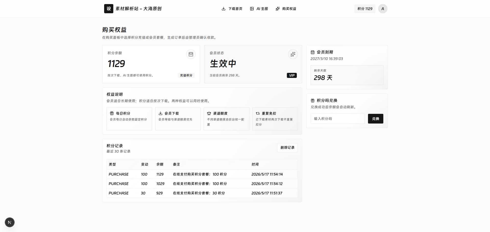This screenshot has height=232, width=490.
Task: Click the gift icon beside 积分码兑换
Action: click(313, 101)
